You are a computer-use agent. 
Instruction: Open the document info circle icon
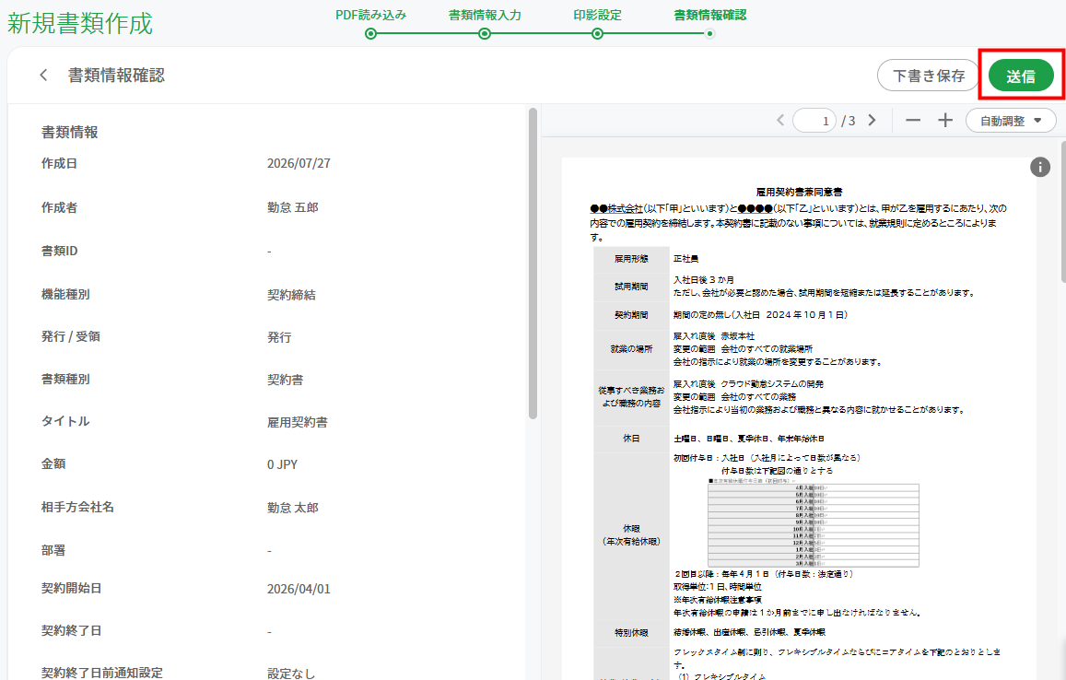tap(1040, 168)
